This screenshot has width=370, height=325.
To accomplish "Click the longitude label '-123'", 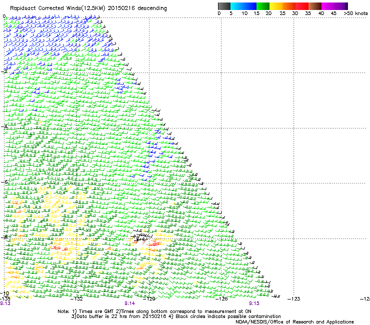I will coord(294,299).
